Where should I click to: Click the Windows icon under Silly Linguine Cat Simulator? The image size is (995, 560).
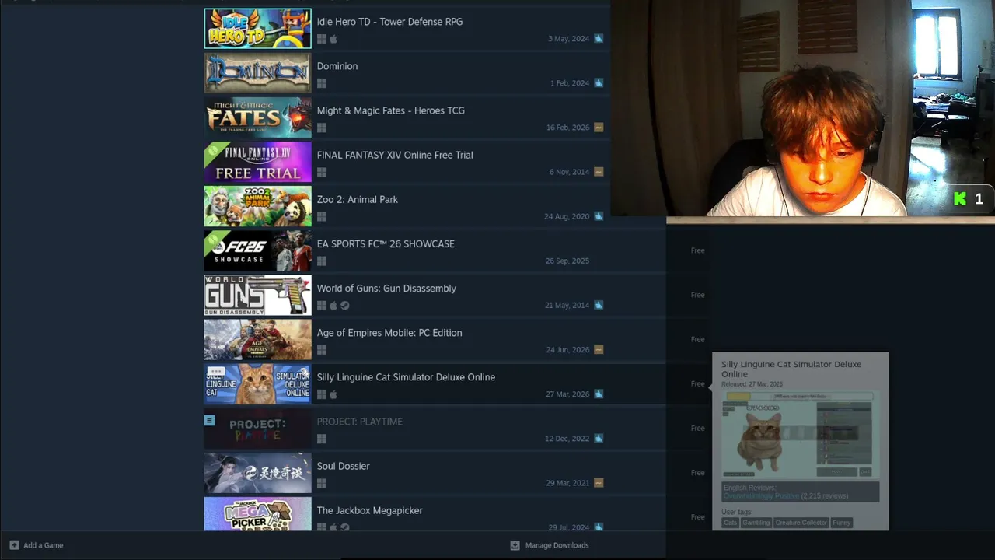[322, 394]
